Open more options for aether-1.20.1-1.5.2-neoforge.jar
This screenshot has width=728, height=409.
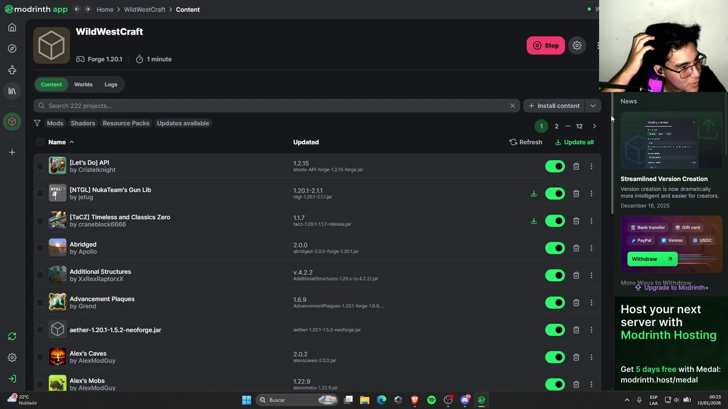pyautogui.click(x=591, y=330)
